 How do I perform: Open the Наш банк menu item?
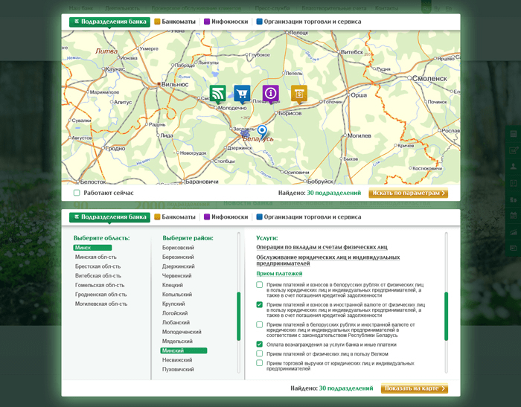[81, 7]
